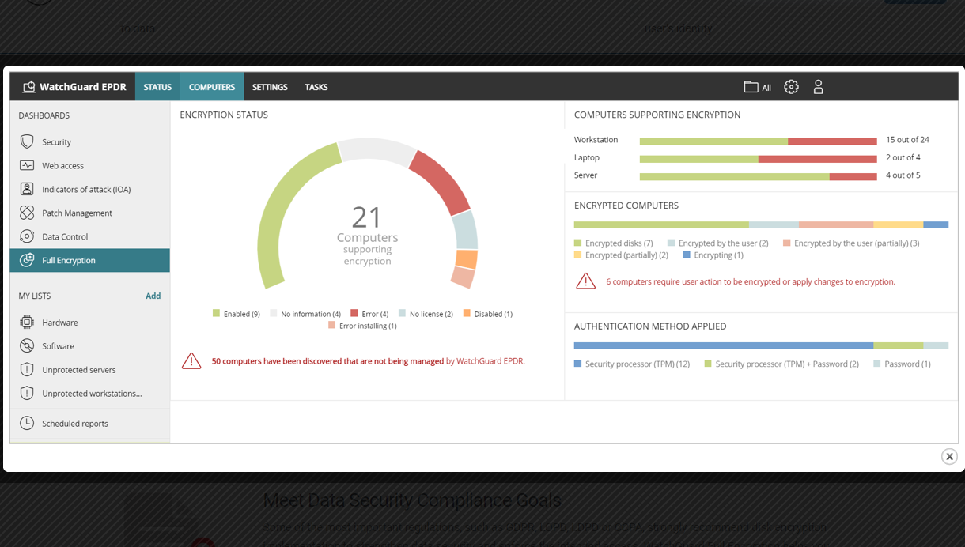Click Encrypted by the user (partially) (3)

(x=851, y=243)
